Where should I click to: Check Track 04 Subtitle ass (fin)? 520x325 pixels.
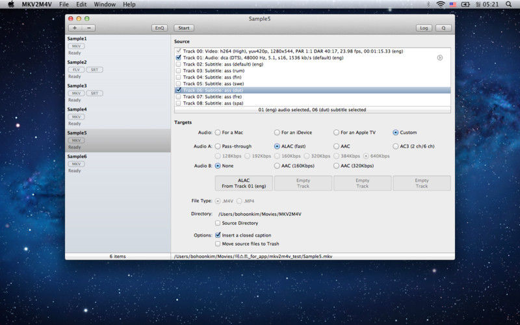178,77
